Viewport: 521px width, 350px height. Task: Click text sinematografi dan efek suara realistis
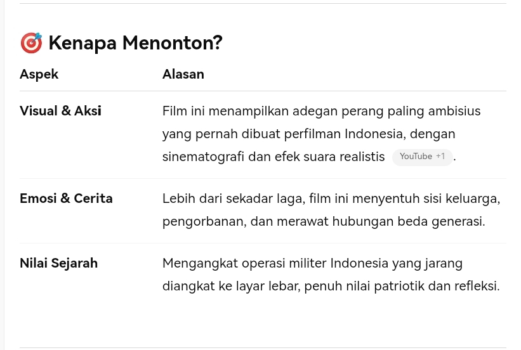274,157
